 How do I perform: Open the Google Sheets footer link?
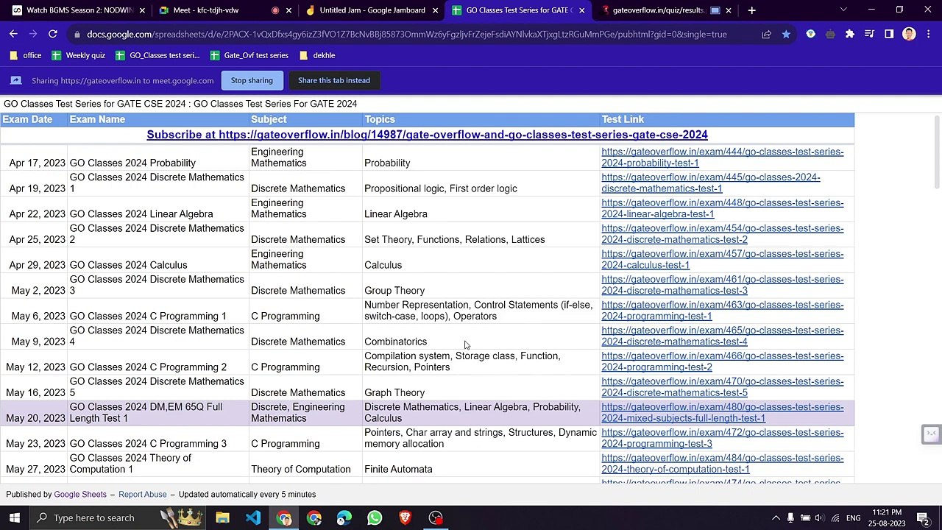tap(80, 495)
